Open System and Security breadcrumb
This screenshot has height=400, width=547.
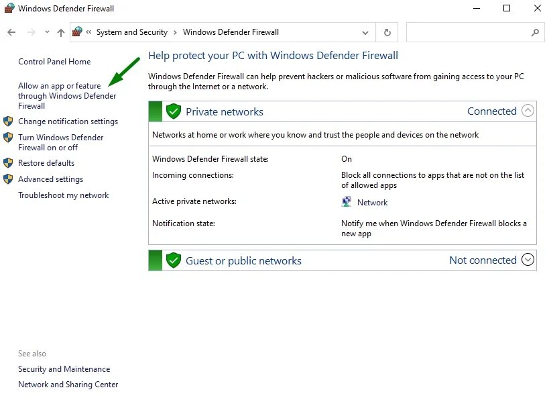click(x=132, y=32)
